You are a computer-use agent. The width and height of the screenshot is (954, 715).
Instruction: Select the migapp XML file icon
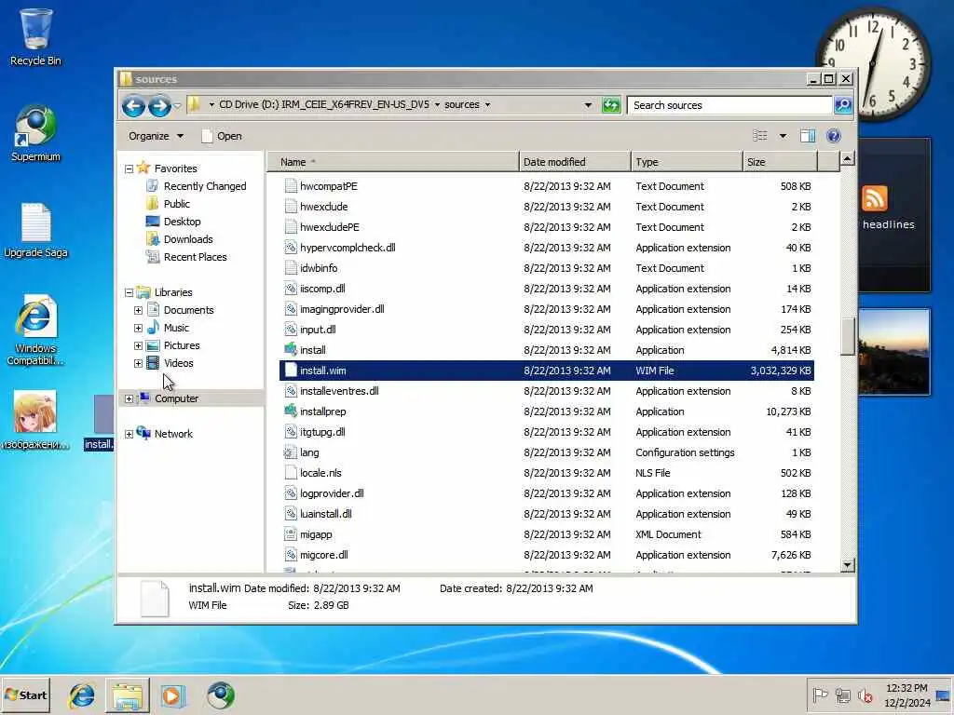[x=291, y=534]
